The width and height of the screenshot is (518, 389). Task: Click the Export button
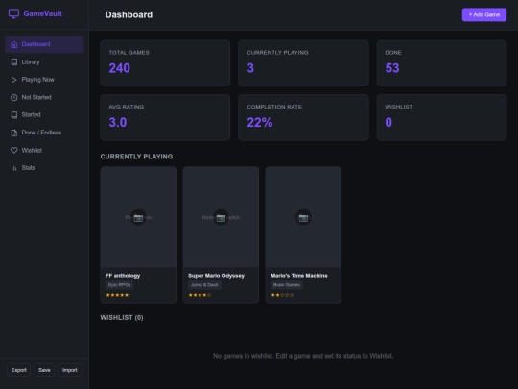19,370
